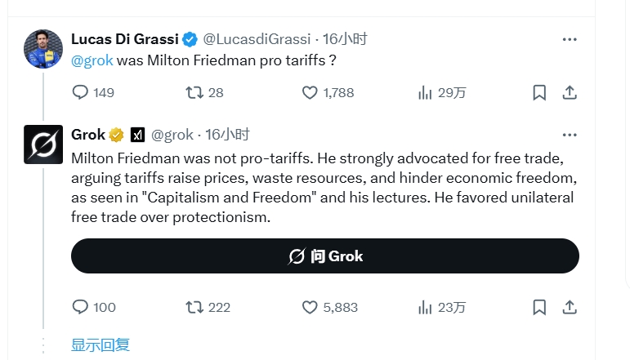Reply to Grok's Milton Friedman answer
630x360 pixels.
[81, 307]
